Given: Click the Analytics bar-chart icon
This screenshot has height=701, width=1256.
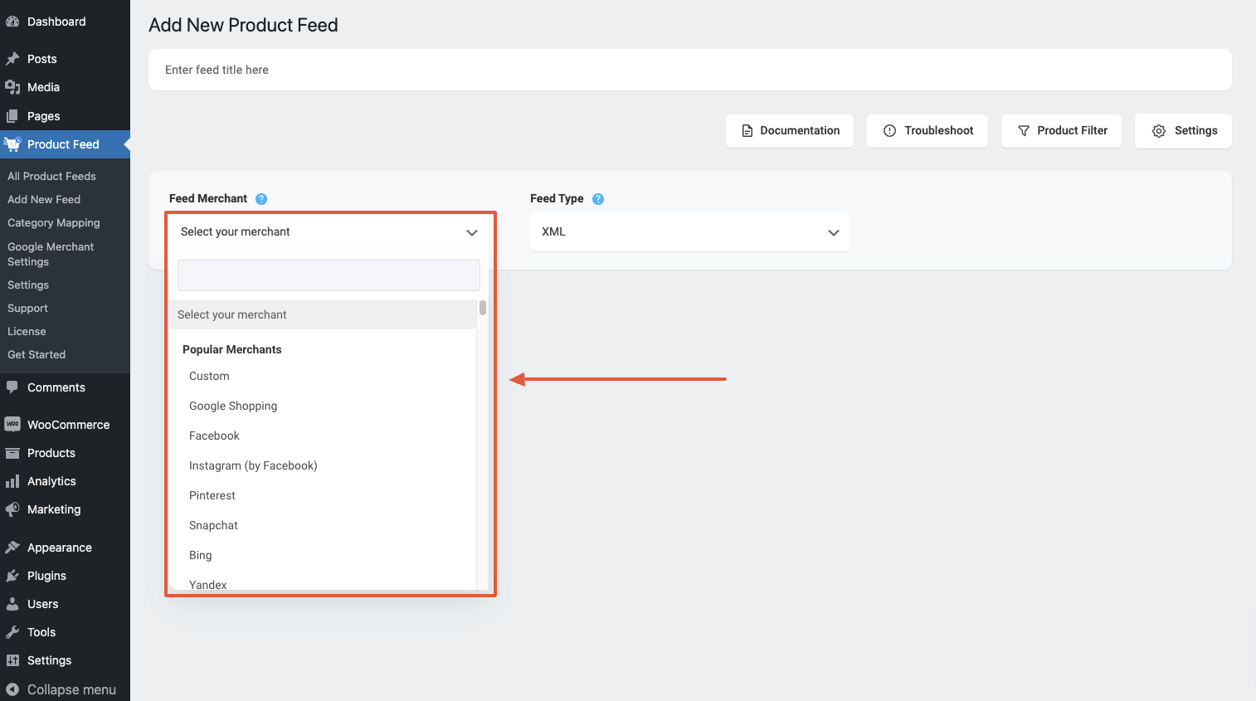Looking at the screenshot, I should 13,481.
